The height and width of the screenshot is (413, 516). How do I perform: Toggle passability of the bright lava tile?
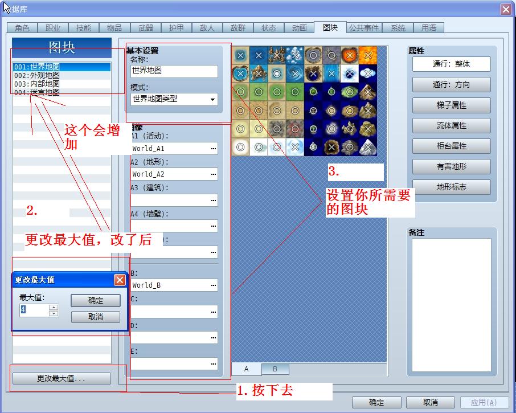tap(368, 56)
